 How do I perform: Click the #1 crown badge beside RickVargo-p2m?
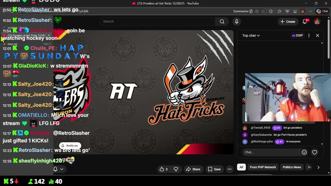pyautogui.click(x=279, y=142)
